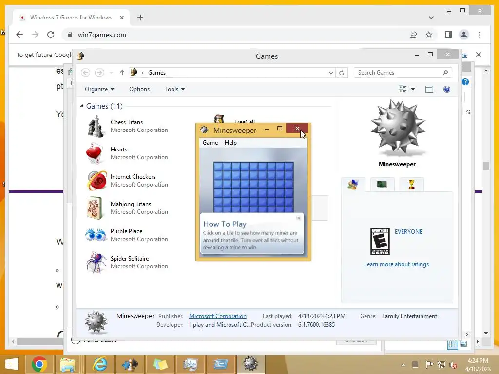Image resolution: width=499 pixels, height=374 pixels.
Task: Expand the Games address bar history dropdown
Action: 331,73
